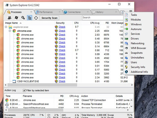157x118 pixels.
Task: Close the Connections tab
Action: coord(88,12)
